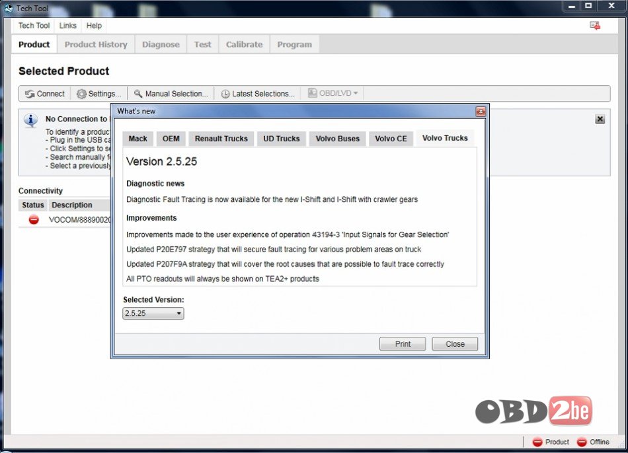The image size is (628, 453).
Task: Switch to the Diagnose tab
Action: point(161,44)
